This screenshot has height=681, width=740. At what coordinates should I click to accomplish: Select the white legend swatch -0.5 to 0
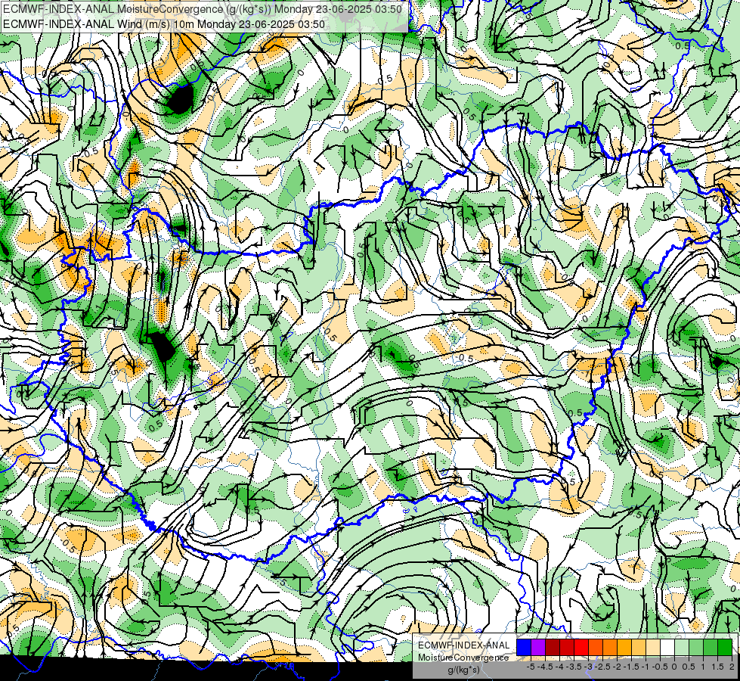[x=667, y=648]
